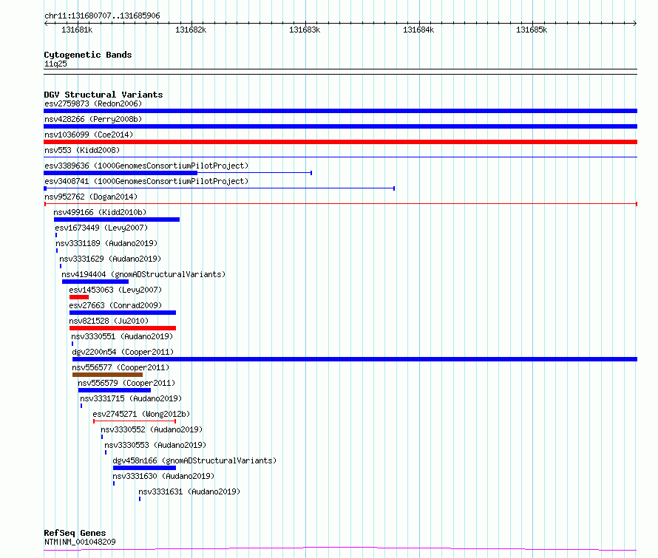Open nsv556577 (Cooper2011) label
Viewport: 658px width, 558px height.
[x=121, y=367]
